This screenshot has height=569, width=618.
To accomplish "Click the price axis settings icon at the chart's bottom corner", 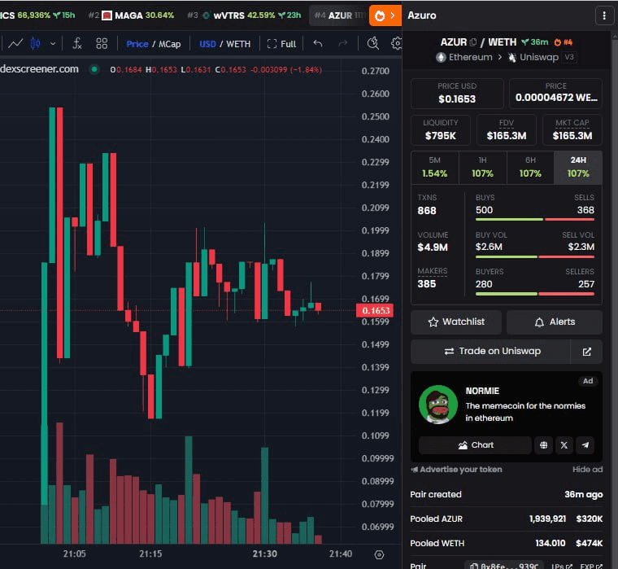I will pyautogui.click(x=379, y=555).
